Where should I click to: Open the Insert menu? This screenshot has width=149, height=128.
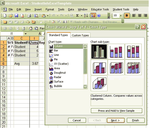(38, 10)
